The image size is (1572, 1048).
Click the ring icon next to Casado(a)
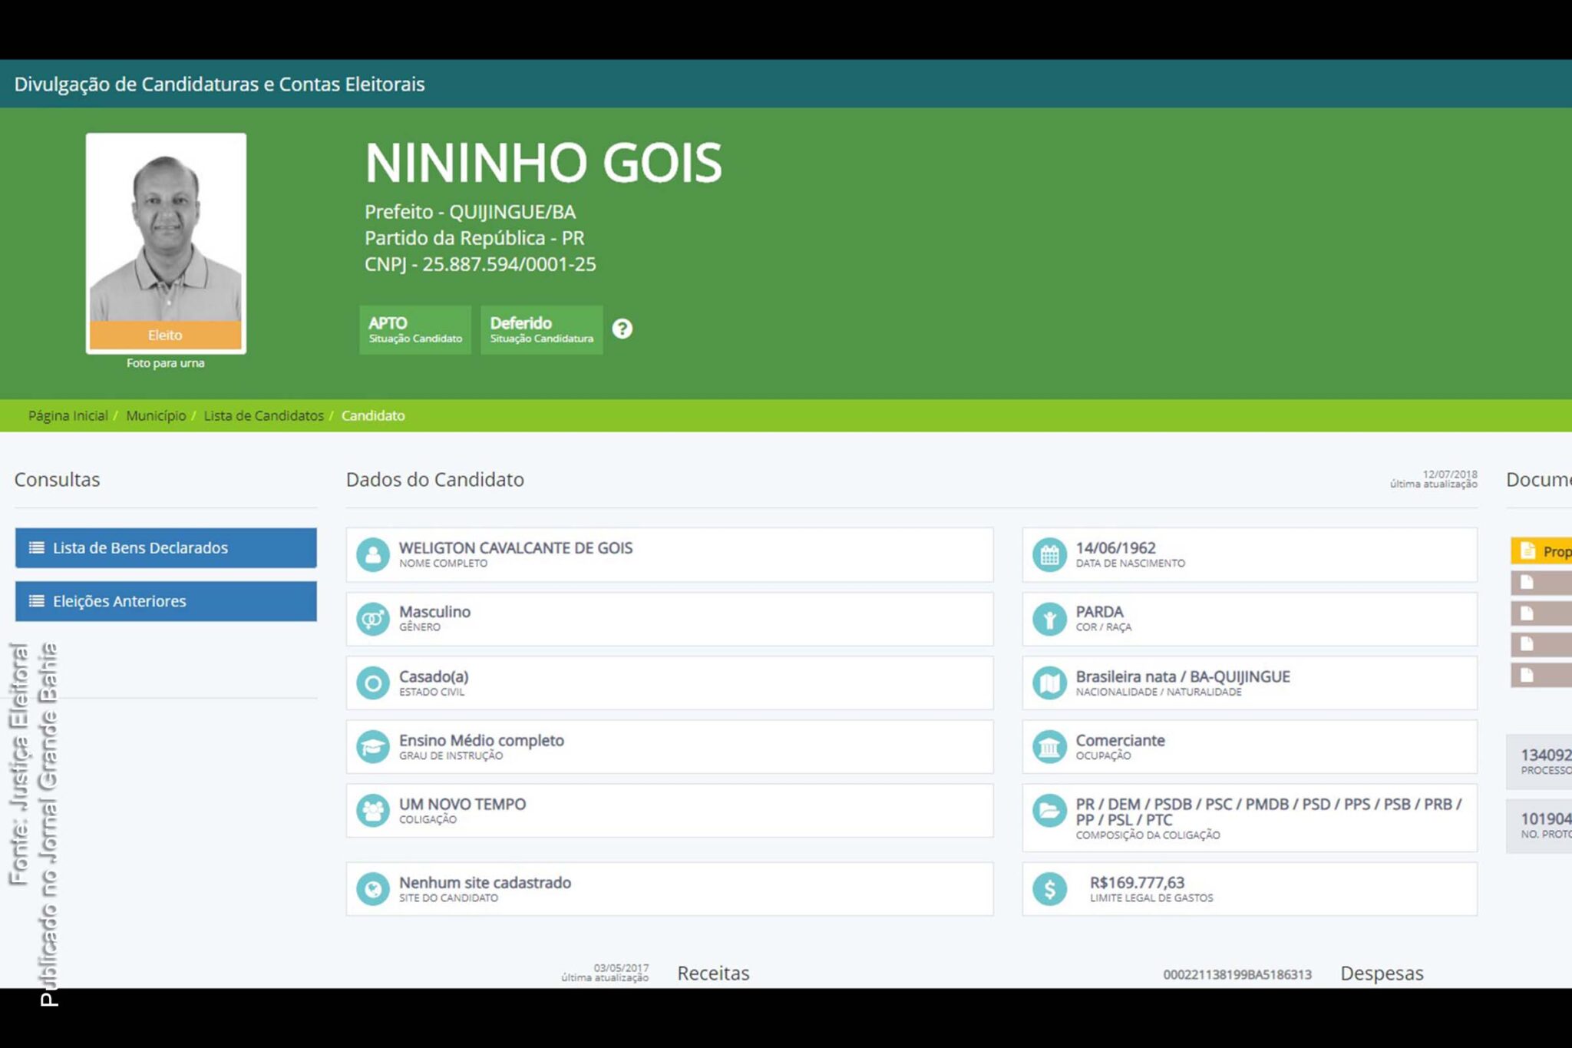[x=373, y=683]
